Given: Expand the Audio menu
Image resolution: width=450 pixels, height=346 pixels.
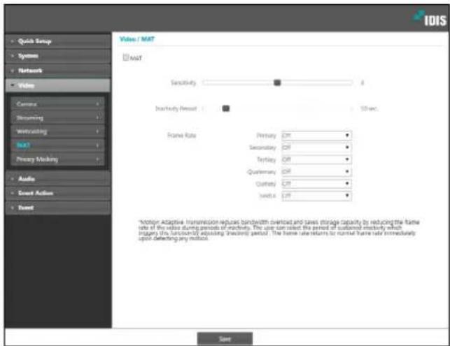Looking at the screenshot, I should [57, 179].
